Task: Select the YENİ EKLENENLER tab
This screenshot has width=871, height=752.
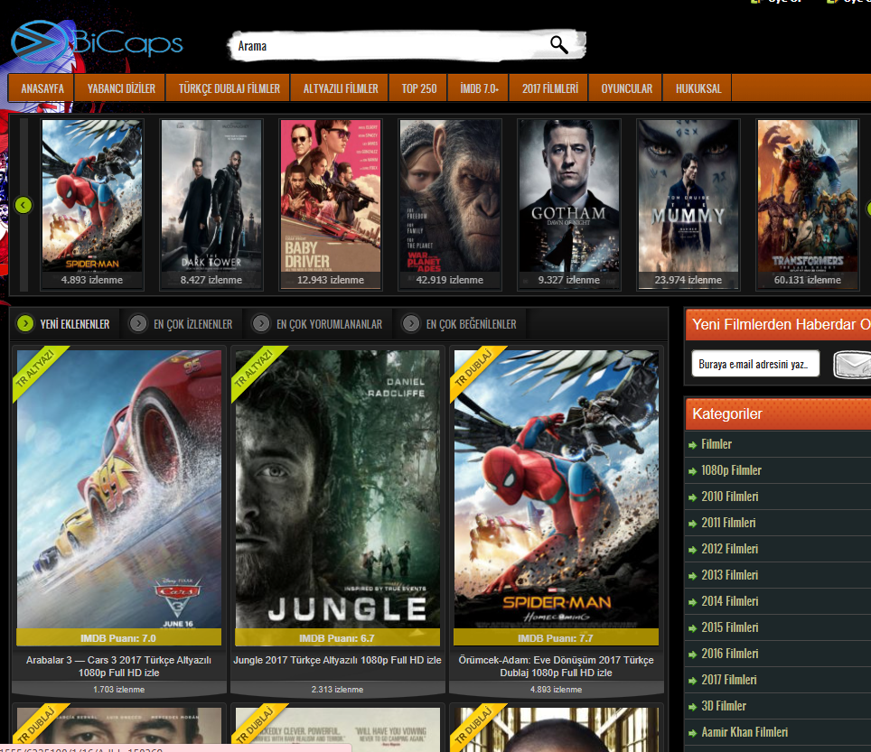Action: [74, 324]
